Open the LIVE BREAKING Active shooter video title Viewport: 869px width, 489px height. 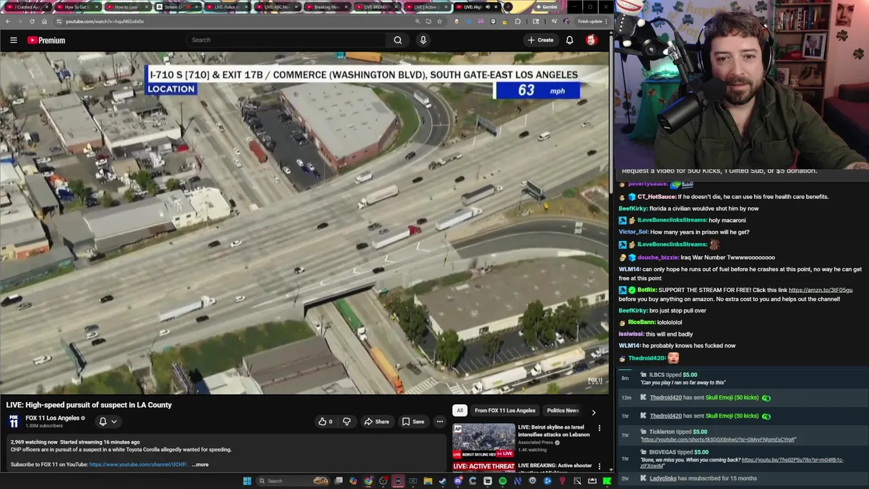click(x=555, y=465)
